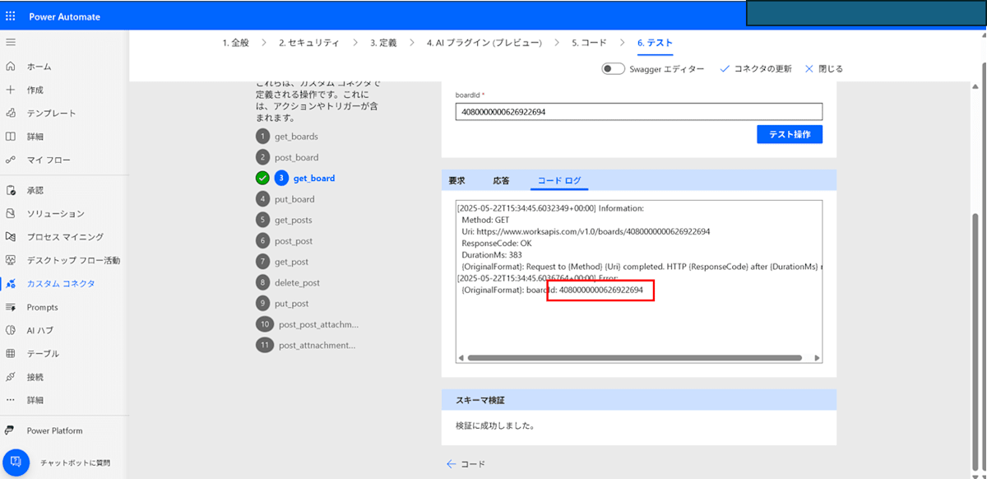This screenshot has height=479, width=987.
Task: Go to step 3. 定義
Action: [x=382, y=43]
